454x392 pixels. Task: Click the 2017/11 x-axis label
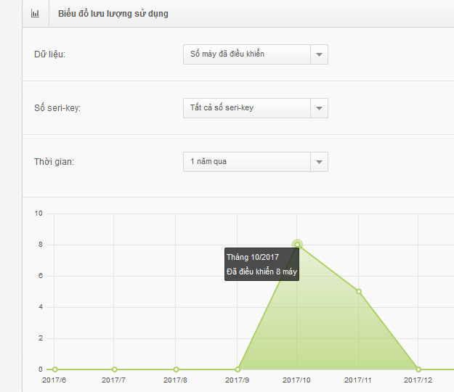357,380
